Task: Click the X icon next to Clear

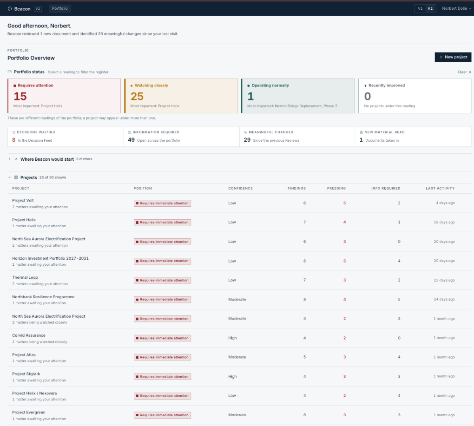Action: [x=470, y=72]
